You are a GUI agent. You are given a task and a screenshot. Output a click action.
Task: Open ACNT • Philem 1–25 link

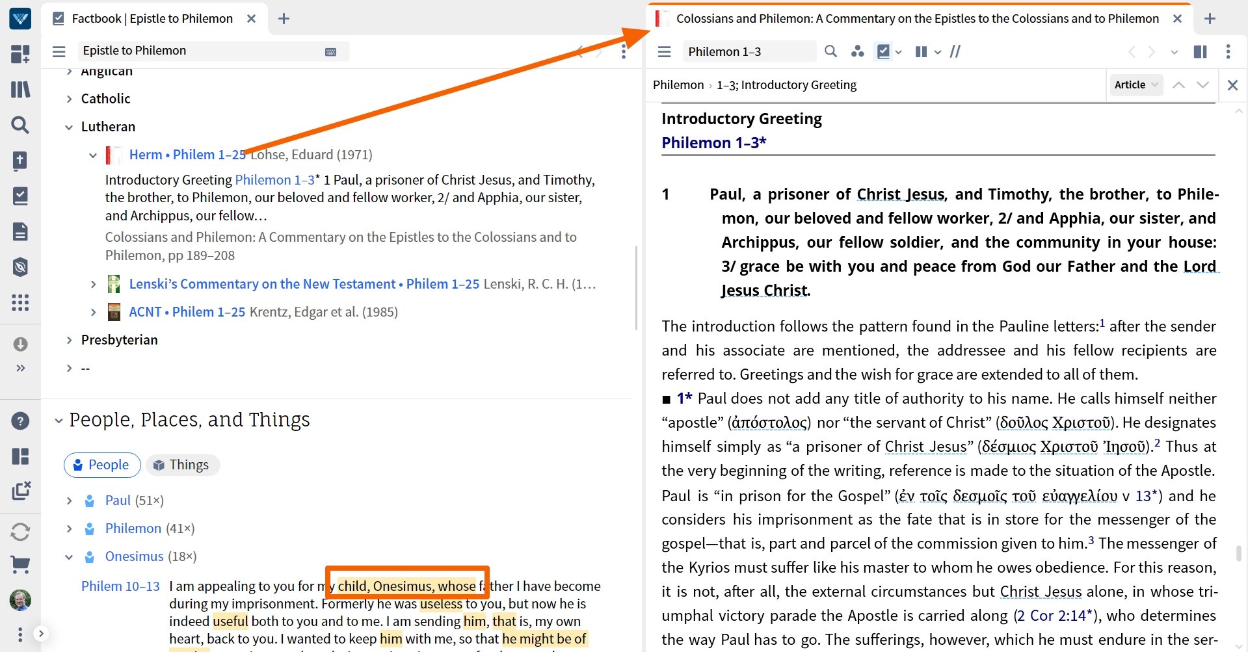click(187, 312)
